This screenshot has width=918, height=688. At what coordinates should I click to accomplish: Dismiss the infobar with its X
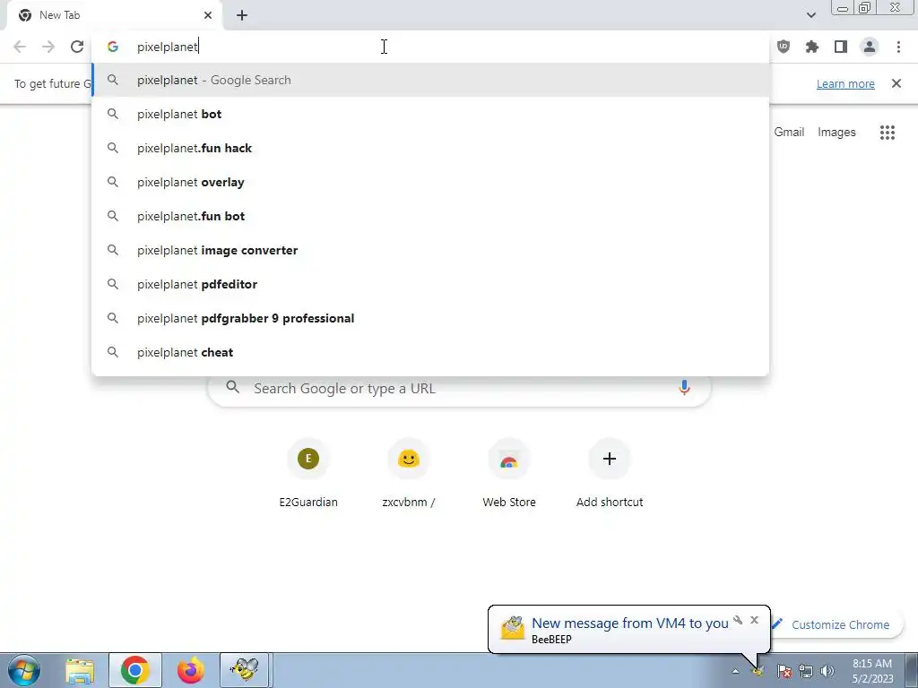click(896, 83)
